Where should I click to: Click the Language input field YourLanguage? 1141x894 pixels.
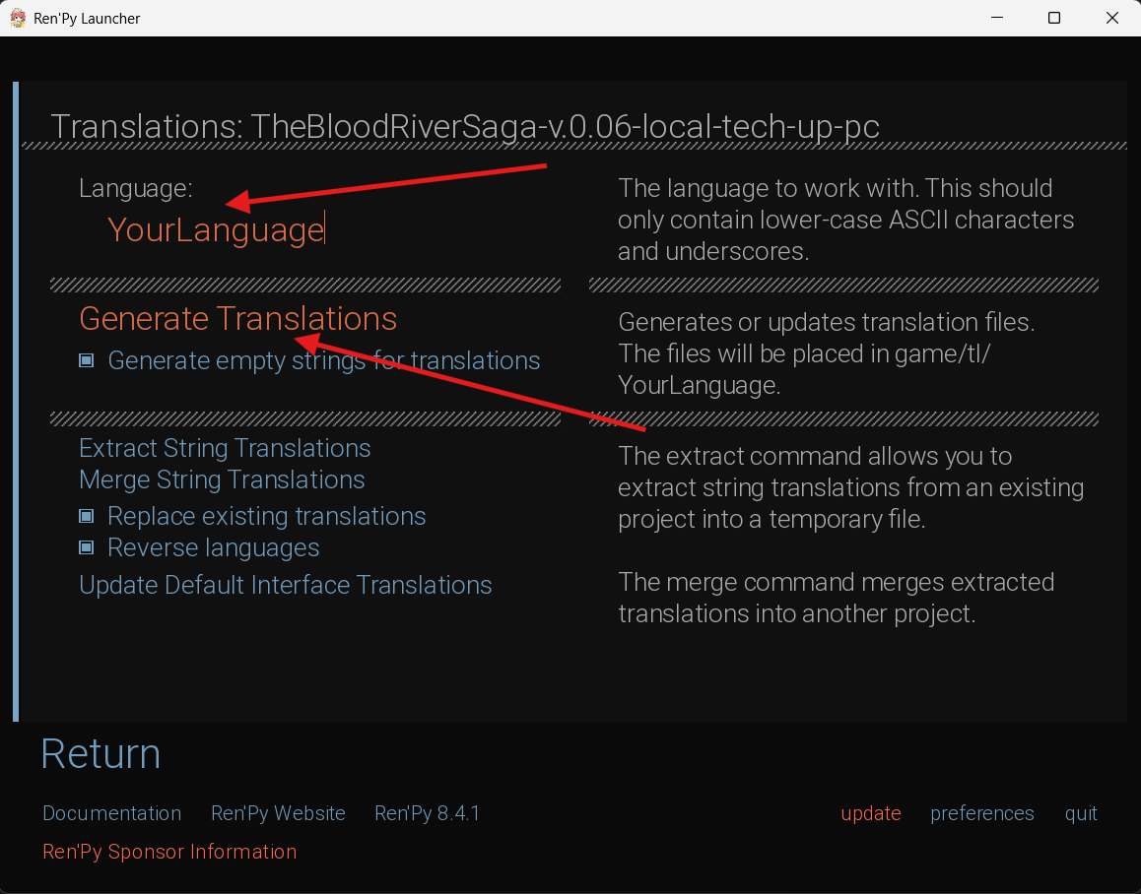(216, 229)
